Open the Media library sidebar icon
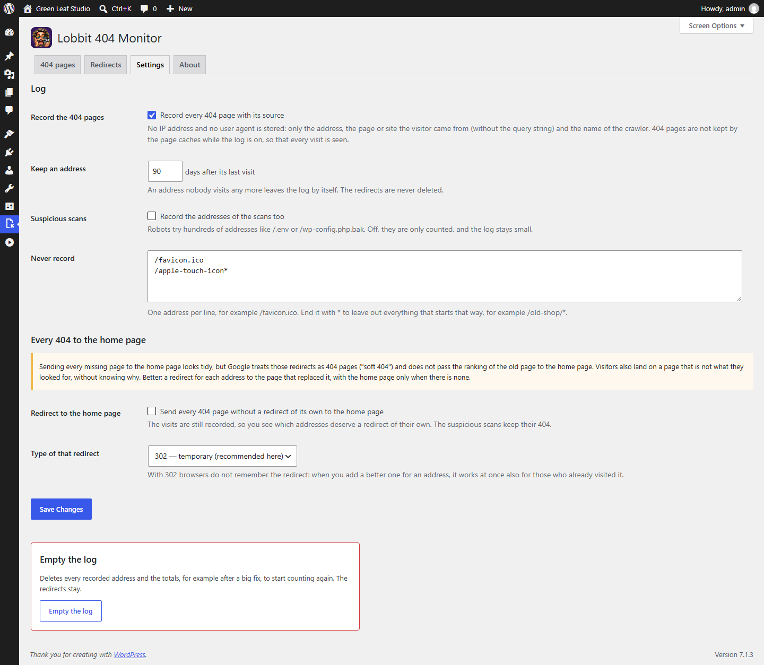Screen dimensions: 764x665 click(9, 74)
